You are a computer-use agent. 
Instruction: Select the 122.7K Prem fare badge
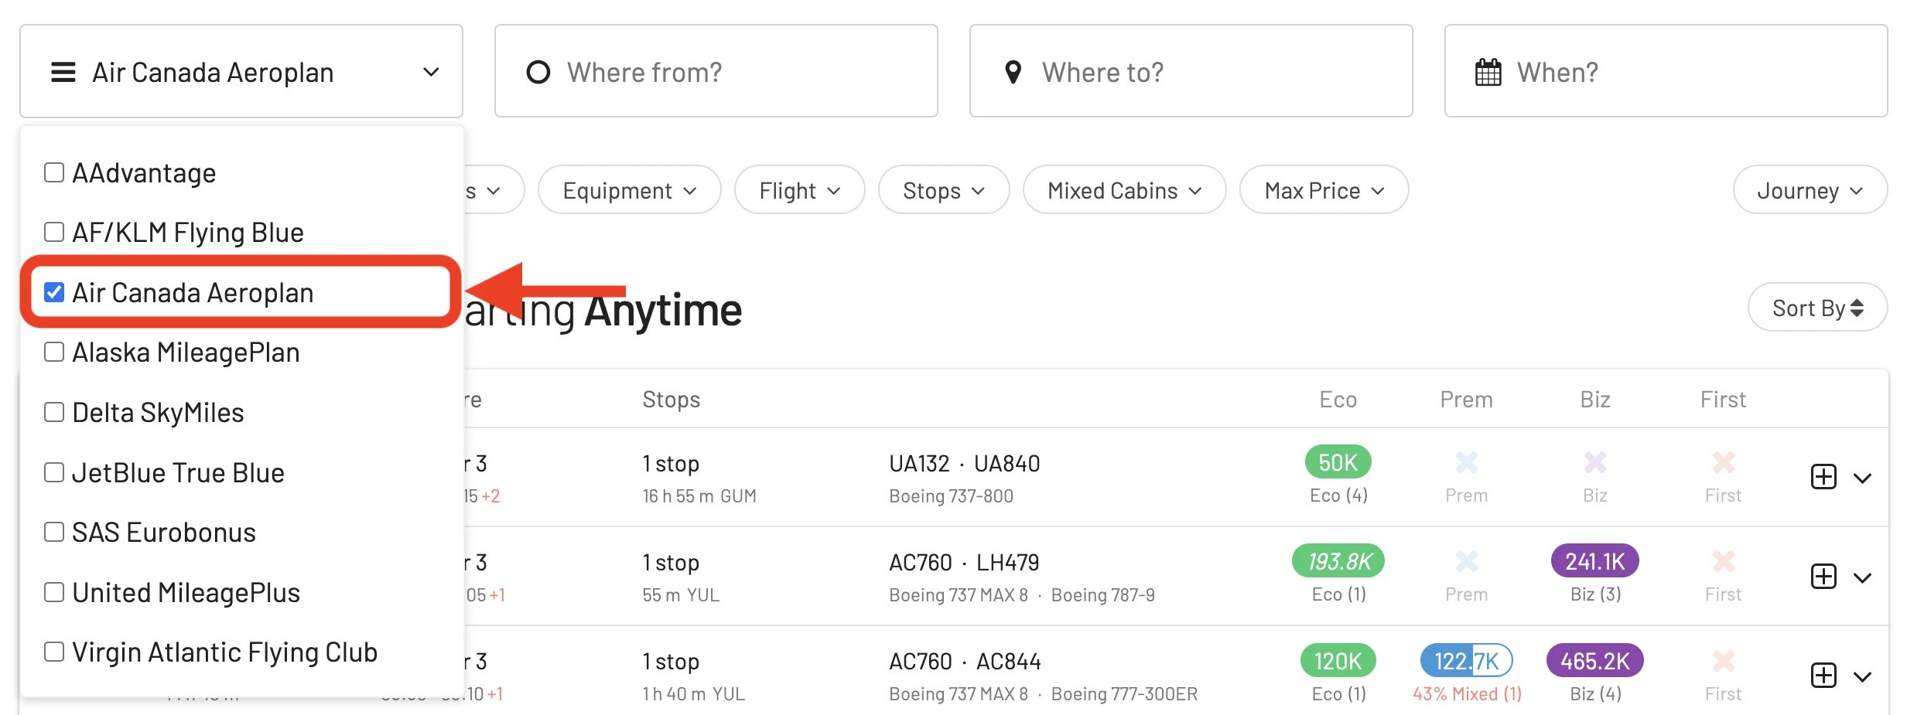click(x=1466, y=661)
